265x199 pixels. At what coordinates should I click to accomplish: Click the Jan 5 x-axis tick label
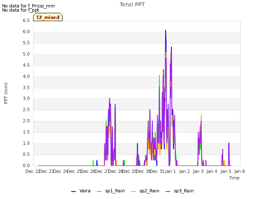coord(226,171)
